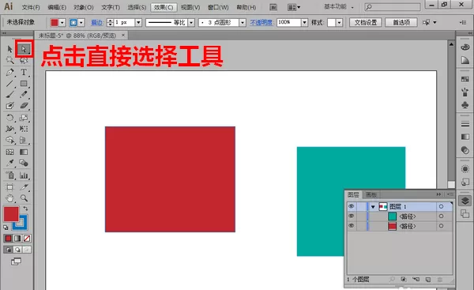
Task: Open the 编辑(E) menu
Action: click(57, 7)
